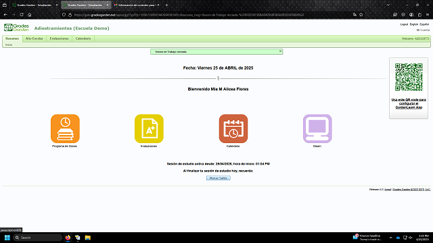
Task: Open the Firefox hamburger menu
Action: coord(428,15)
